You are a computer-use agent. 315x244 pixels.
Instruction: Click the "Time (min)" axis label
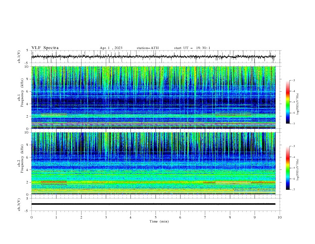(159, 221)
